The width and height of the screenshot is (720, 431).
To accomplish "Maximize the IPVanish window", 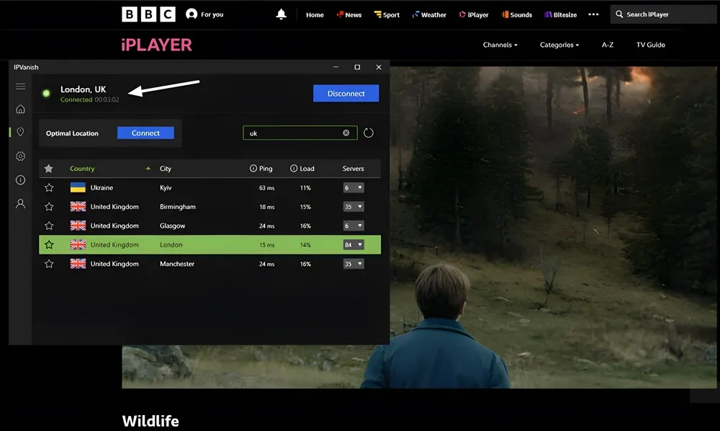I will click(357, 67).
